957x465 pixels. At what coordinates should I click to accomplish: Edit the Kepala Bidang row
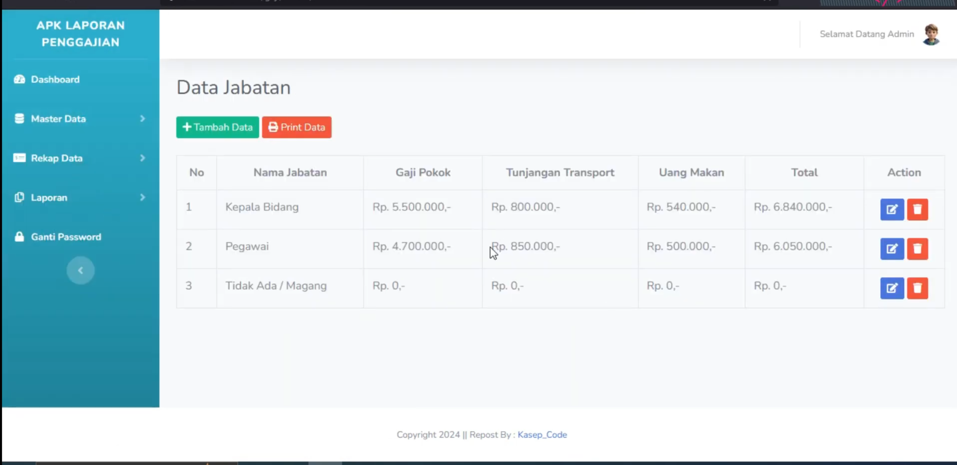pyautogui.click(x=892, y=210)
